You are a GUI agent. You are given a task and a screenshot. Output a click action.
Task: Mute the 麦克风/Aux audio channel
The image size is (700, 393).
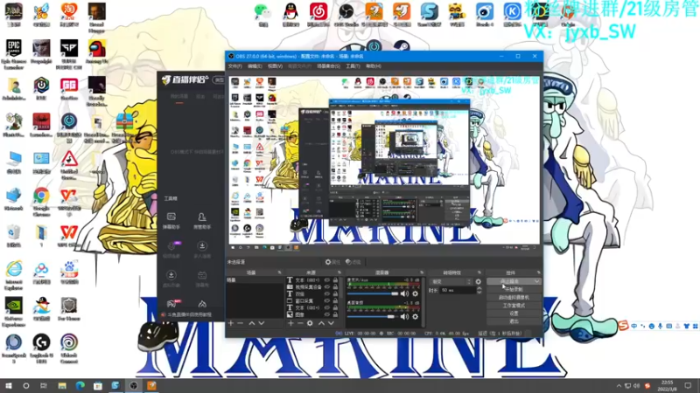click(404, 293)
